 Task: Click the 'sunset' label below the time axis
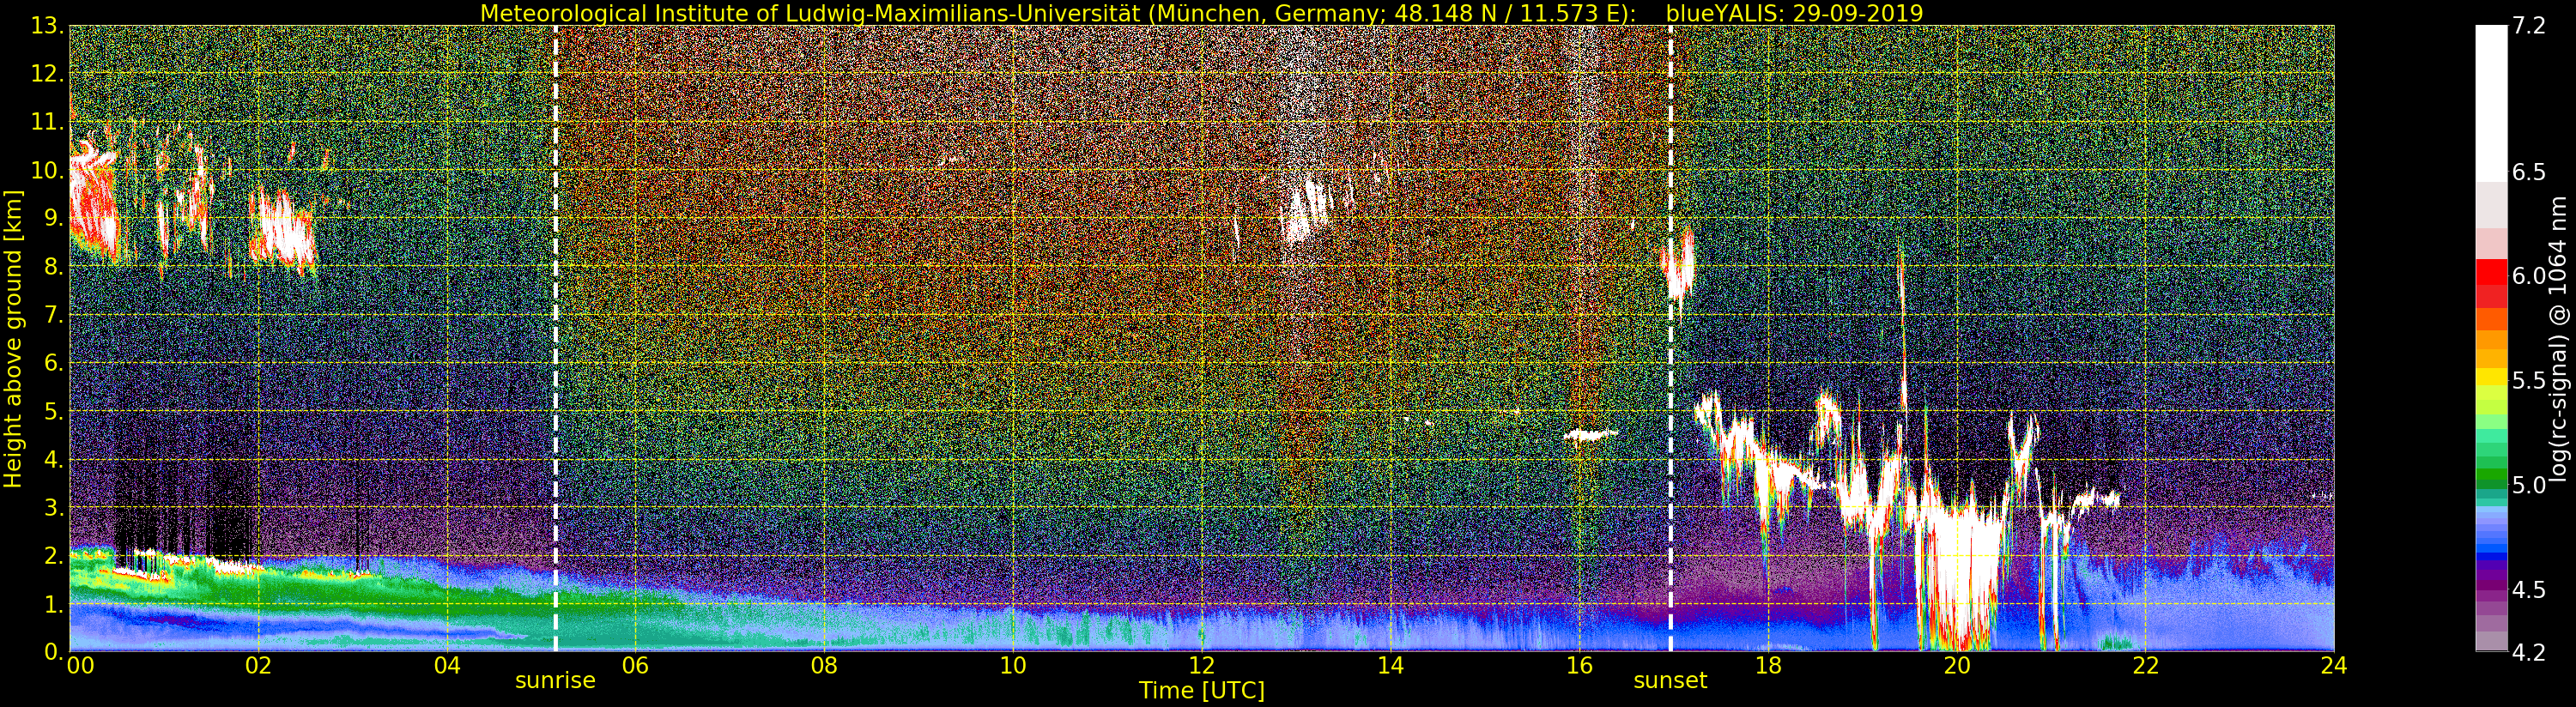[1670, 681]
